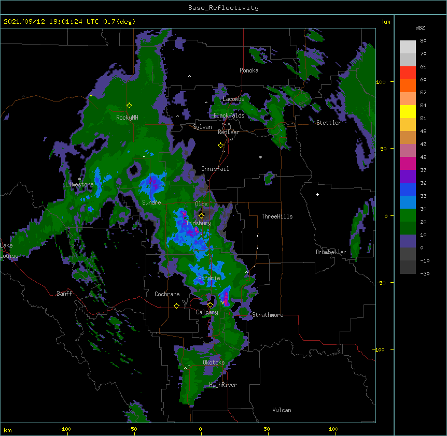Click the yellow diamond marker between Olds and Didsbury
The image size is (447, 436).
coord(202,215)
